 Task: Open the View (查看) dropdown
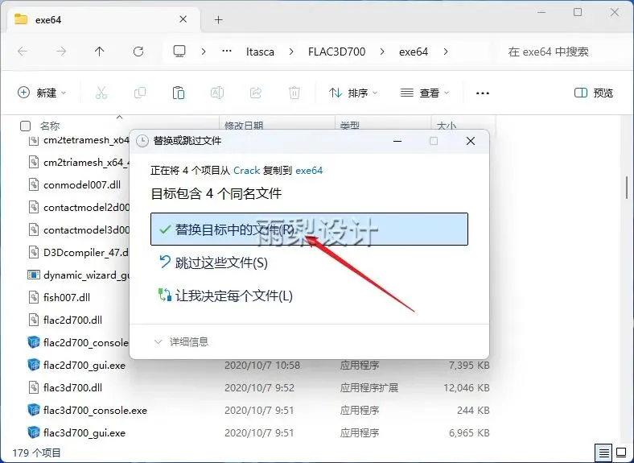425,93
